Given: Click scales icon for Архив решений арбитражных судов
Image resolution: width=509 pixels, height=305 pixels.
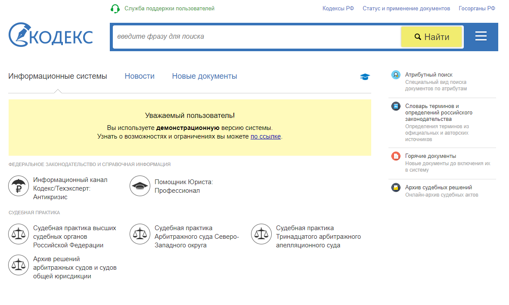Looking at the screenshot, I should point(19,265).
